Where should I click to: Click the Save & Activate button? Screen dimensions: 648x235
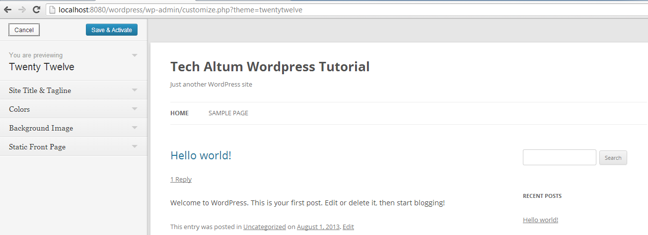[x=112, y=30]
